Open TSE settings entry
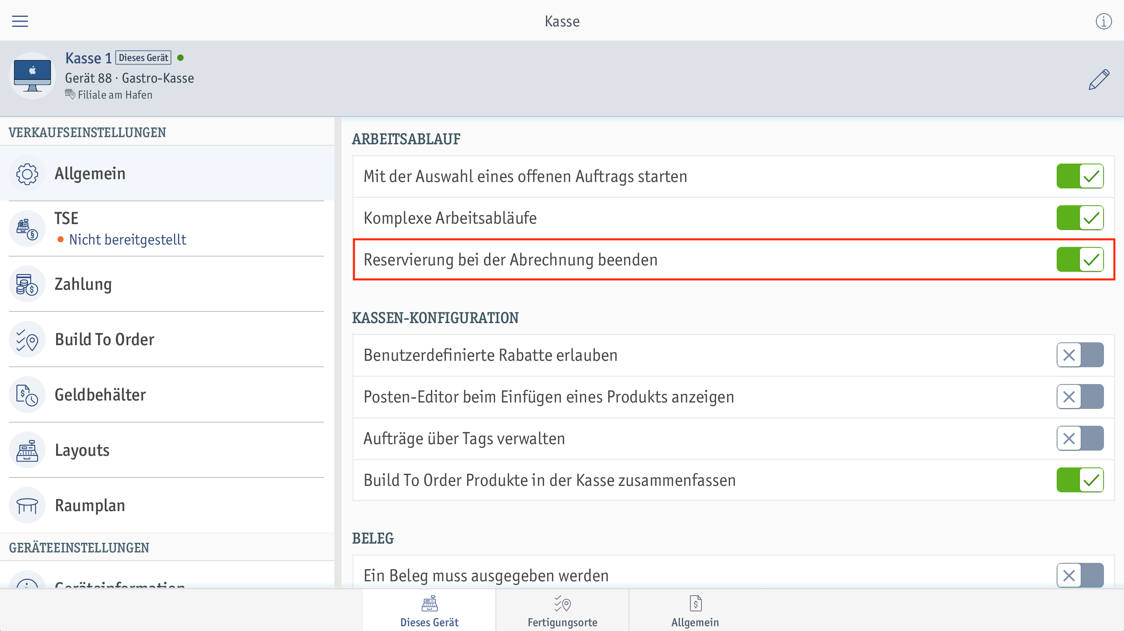 click(x=167, y=229)
